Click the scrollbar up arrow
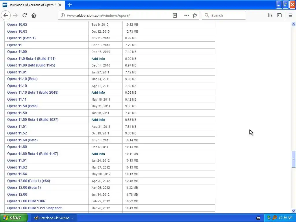 point(293,24)
